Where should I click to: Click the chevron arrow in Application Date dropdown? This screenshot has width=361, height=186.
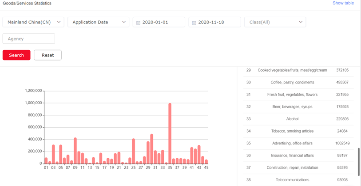coord(124,22)
